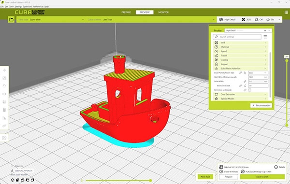Toggle the Brim Only on Outside checkbox

coord(249,90)
